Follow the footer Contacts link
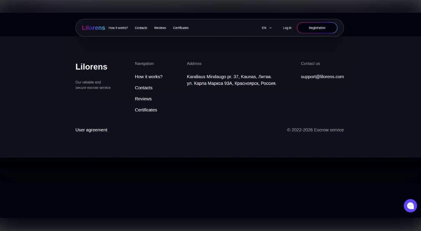This screenshot has height=231, width=421. tap(143, 88)
